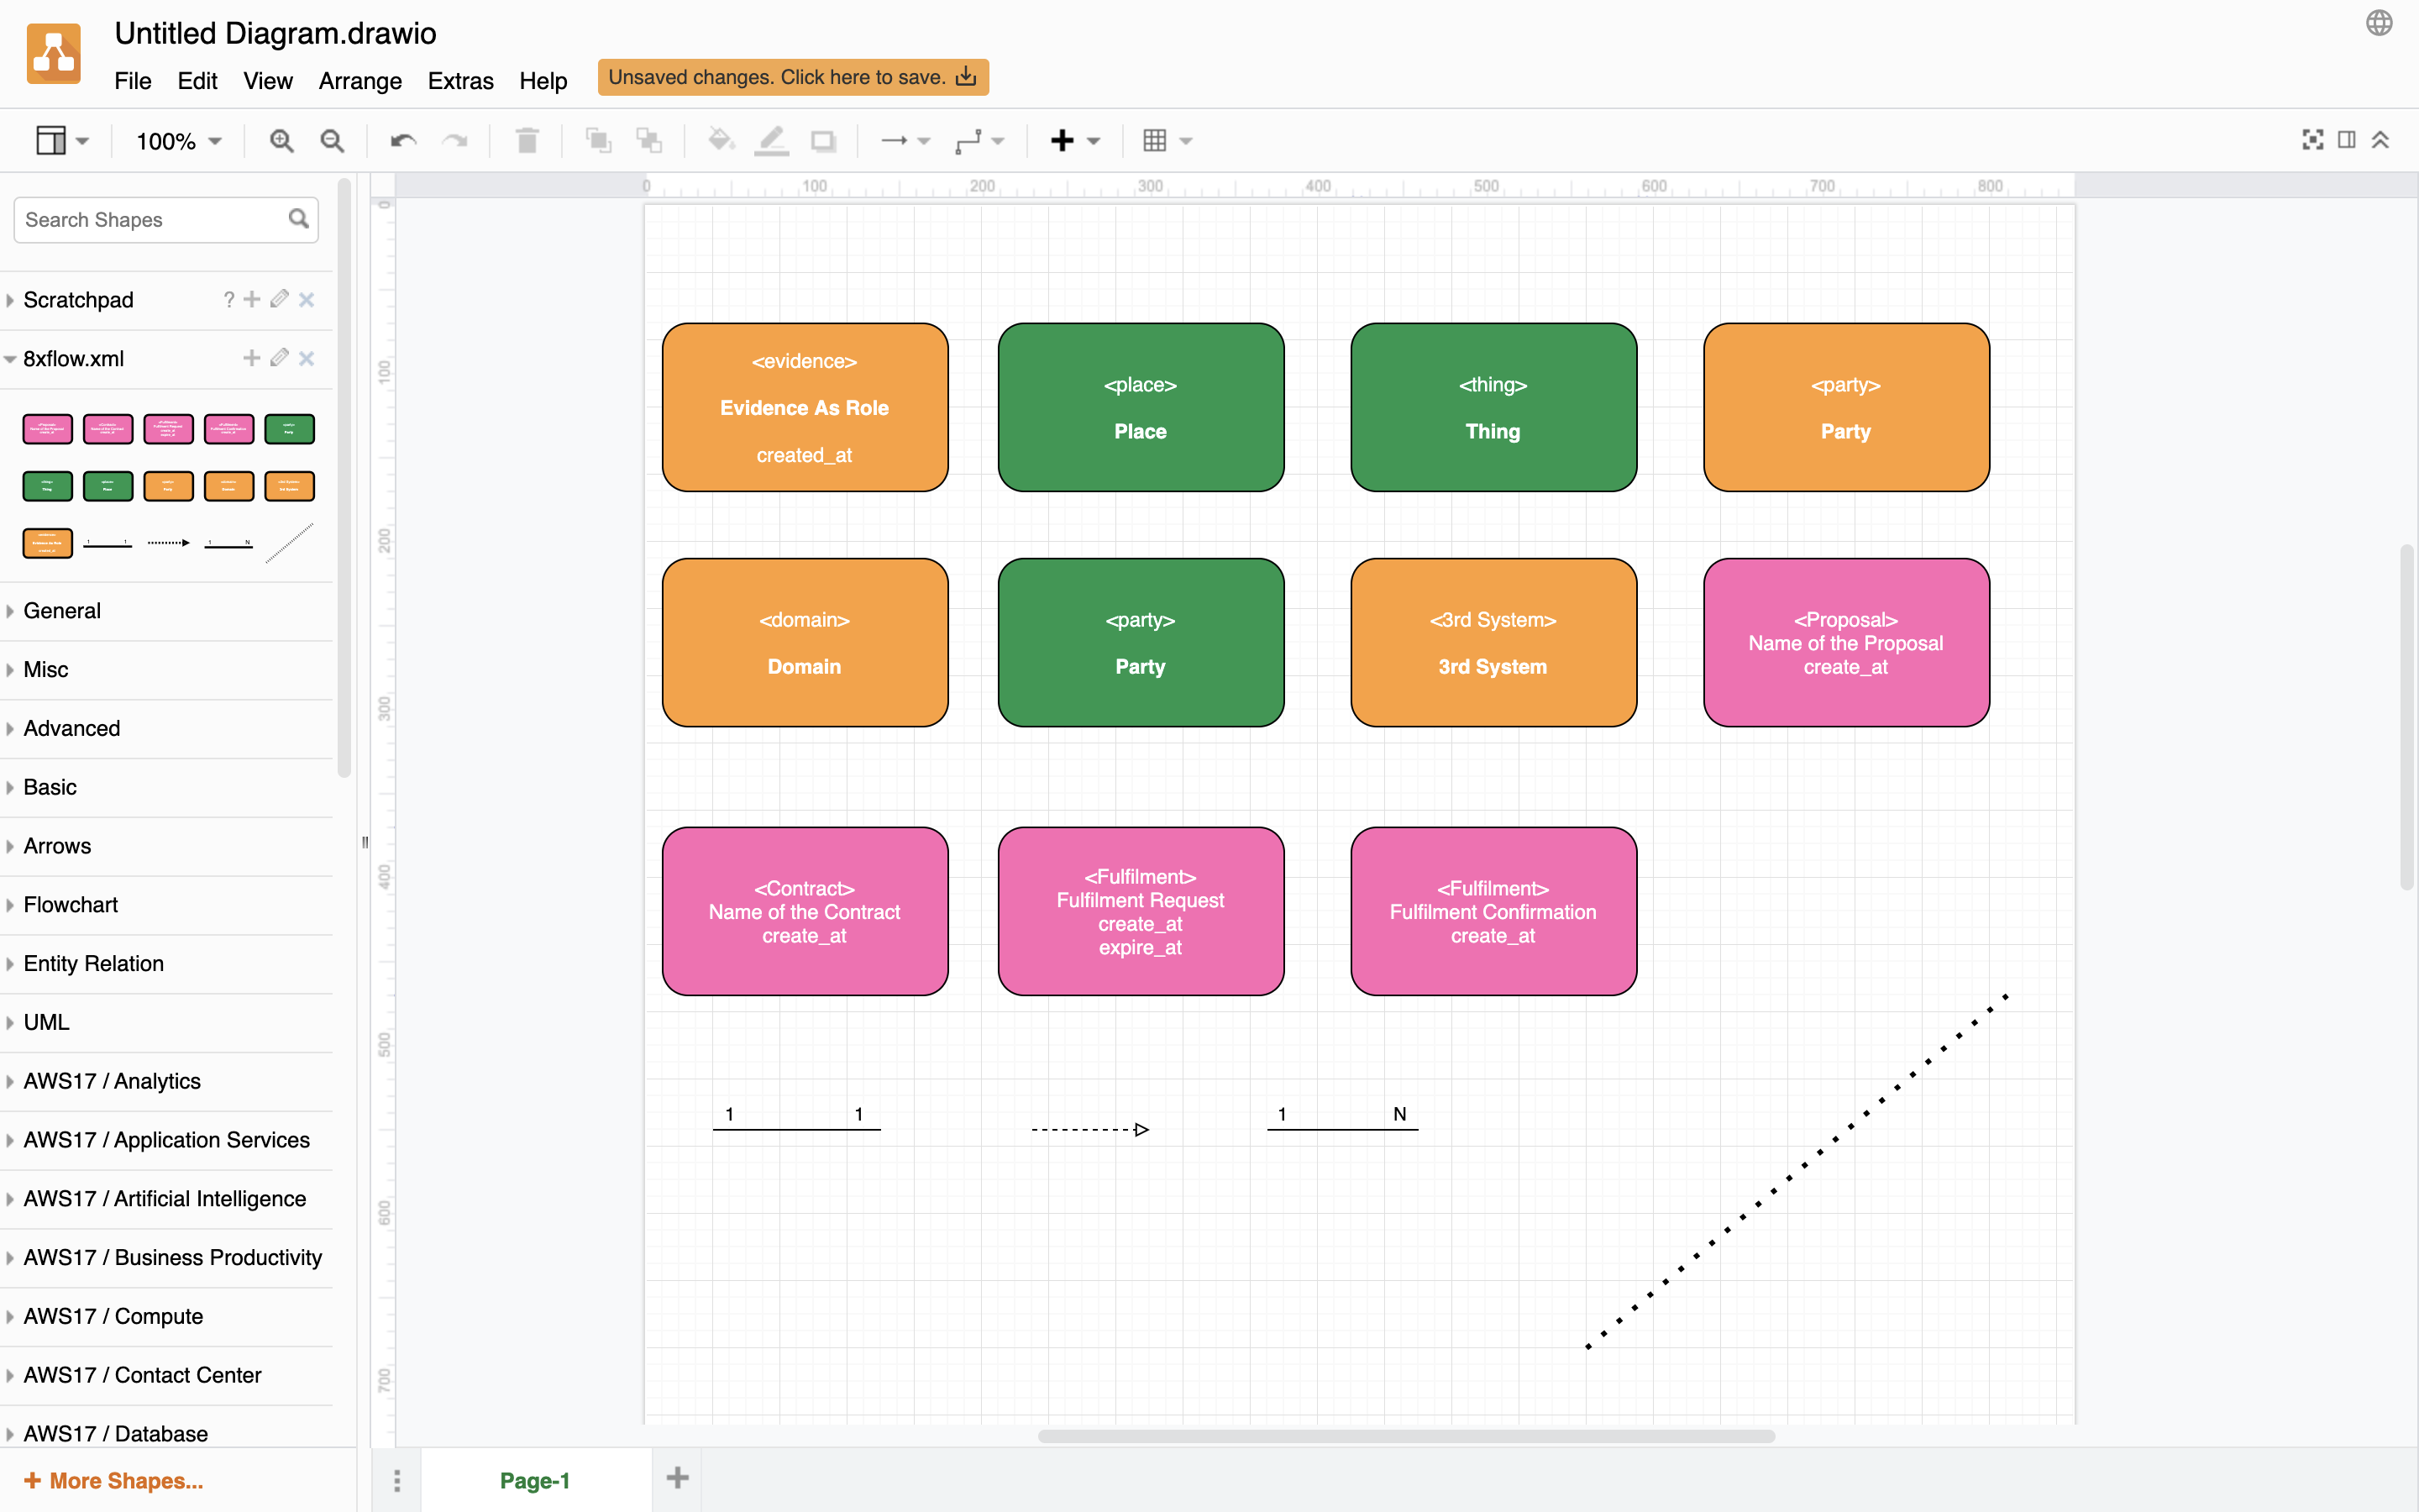Click the Undo arrow icon
Image resolution: width=2419 pixels, height=1512 pixels.
point(403,141)
